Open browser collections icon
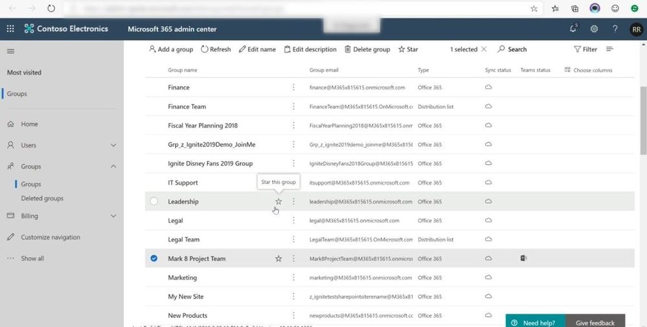 (574, 8)
